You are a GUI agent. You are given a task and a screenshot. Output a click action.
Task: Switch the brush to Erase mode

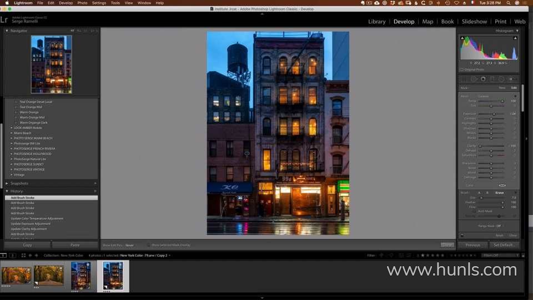[x=499, y=192]
